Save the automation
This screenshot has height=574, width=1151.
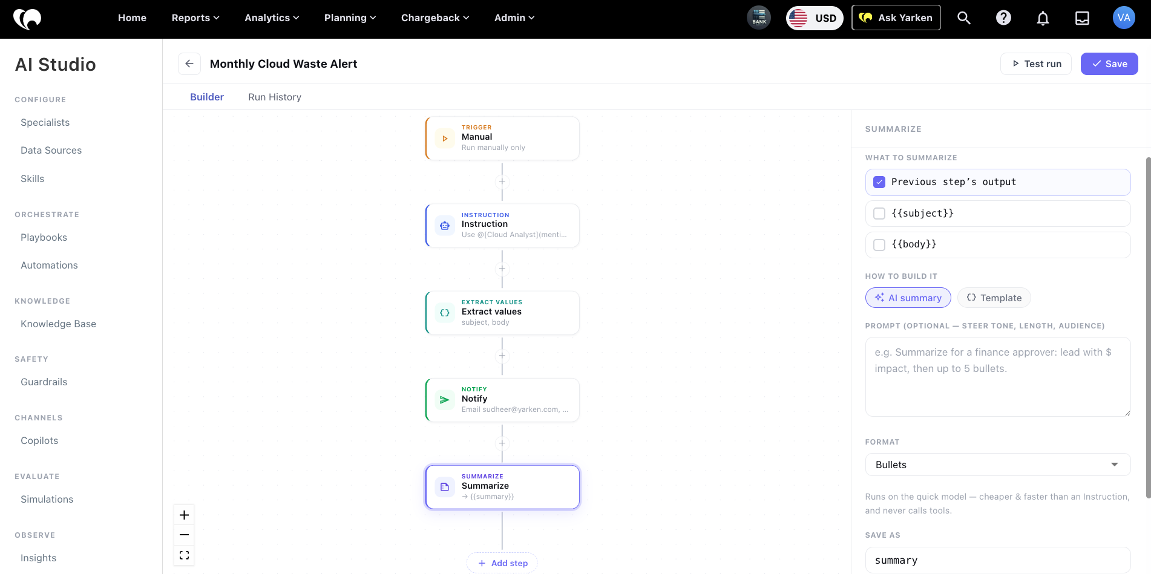tap(1109, 64)
